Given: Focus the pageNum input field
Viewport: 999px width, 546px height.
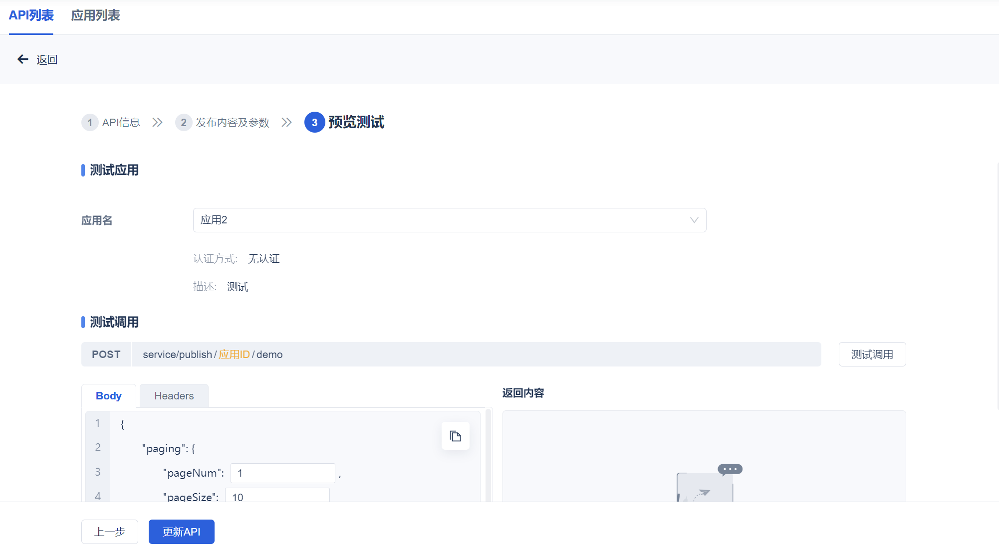Looking at the screenshot, I should 282,473.
